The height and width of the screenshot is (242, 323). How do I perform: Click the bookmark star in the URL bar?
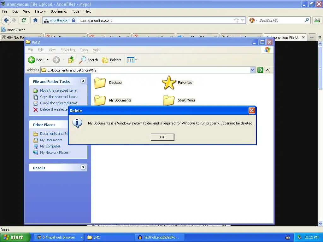point(236,20)
